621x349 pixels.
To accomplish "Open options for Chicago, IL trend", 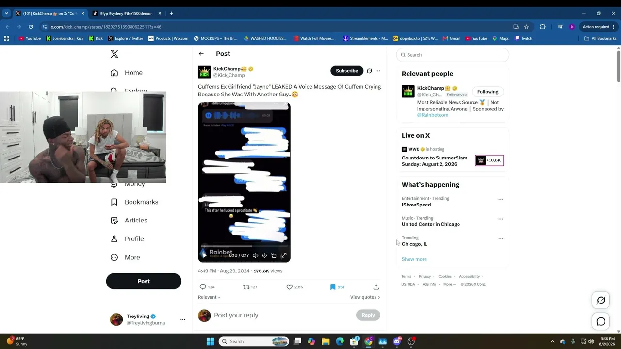I will pyautogui.click(x=501, y=238).
